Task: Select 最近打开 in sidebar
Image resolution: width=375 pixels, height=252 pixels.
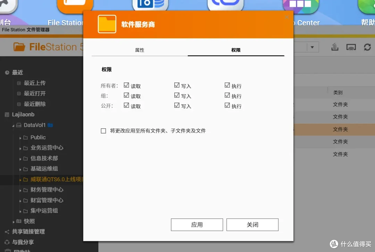Action: (35, 93)
